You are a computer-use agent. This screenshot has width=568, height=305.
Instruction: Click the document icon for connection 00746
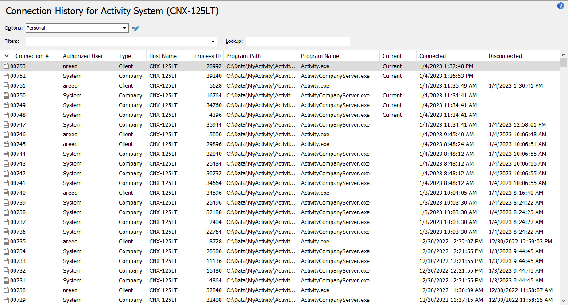tap(6, 134)
